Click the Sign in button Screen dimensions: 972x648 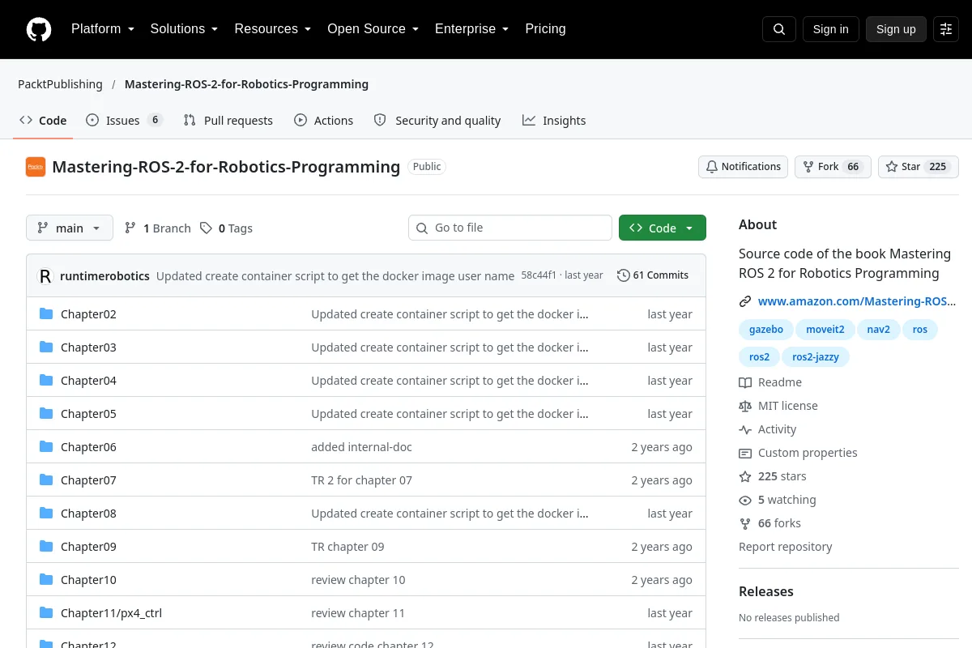pos(831,29)
